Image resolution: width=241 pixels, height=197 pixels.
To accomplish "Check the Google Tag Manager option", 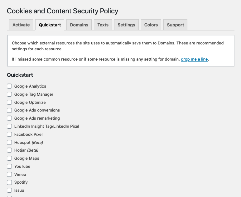I will (x=9, y=94).
